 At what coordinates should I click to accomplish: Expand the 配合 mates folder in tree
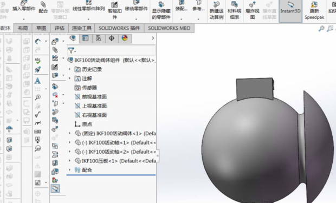click(x=69, y=169)
